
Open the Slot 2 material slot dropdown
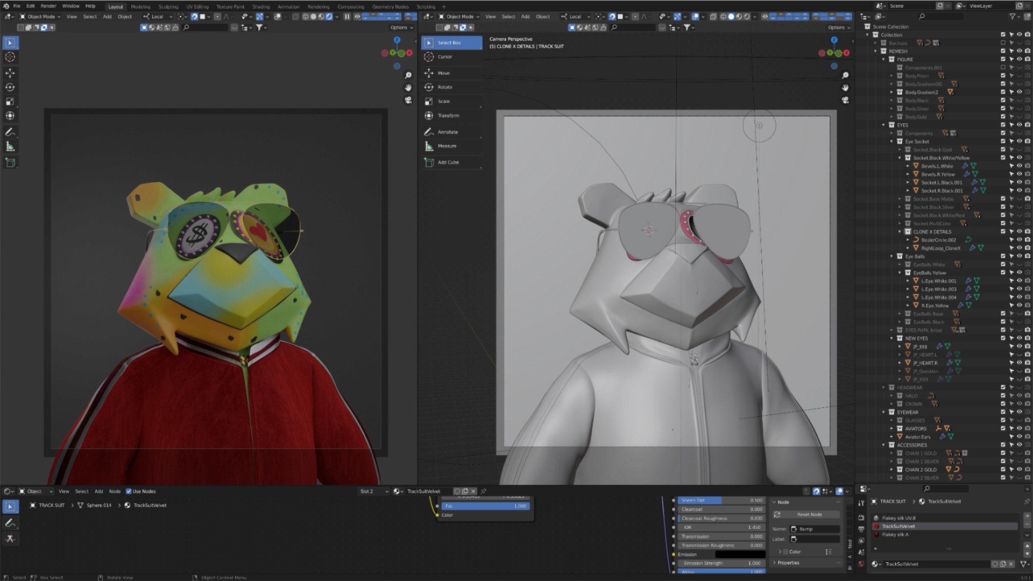[x=374, y=492]
